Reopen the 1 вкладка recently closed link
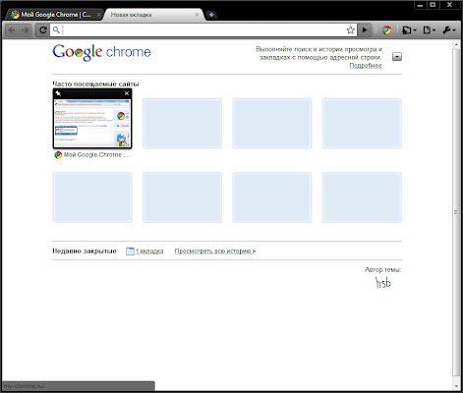Viewport: 463px width, 393px height. point(149,252)
